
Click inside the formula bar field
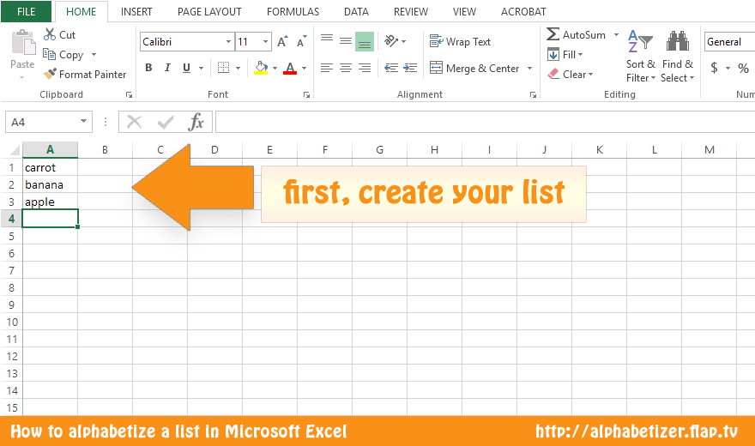(x=486, y=122)
